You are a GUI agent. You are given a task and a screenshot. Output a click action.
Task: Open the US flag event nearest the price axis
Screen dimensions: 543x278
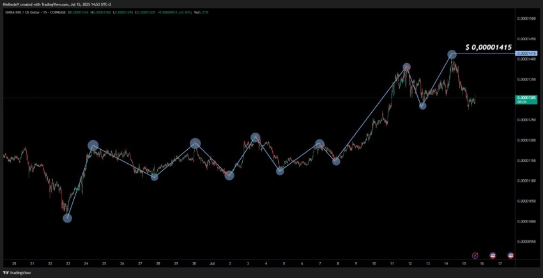pos(510,256)
